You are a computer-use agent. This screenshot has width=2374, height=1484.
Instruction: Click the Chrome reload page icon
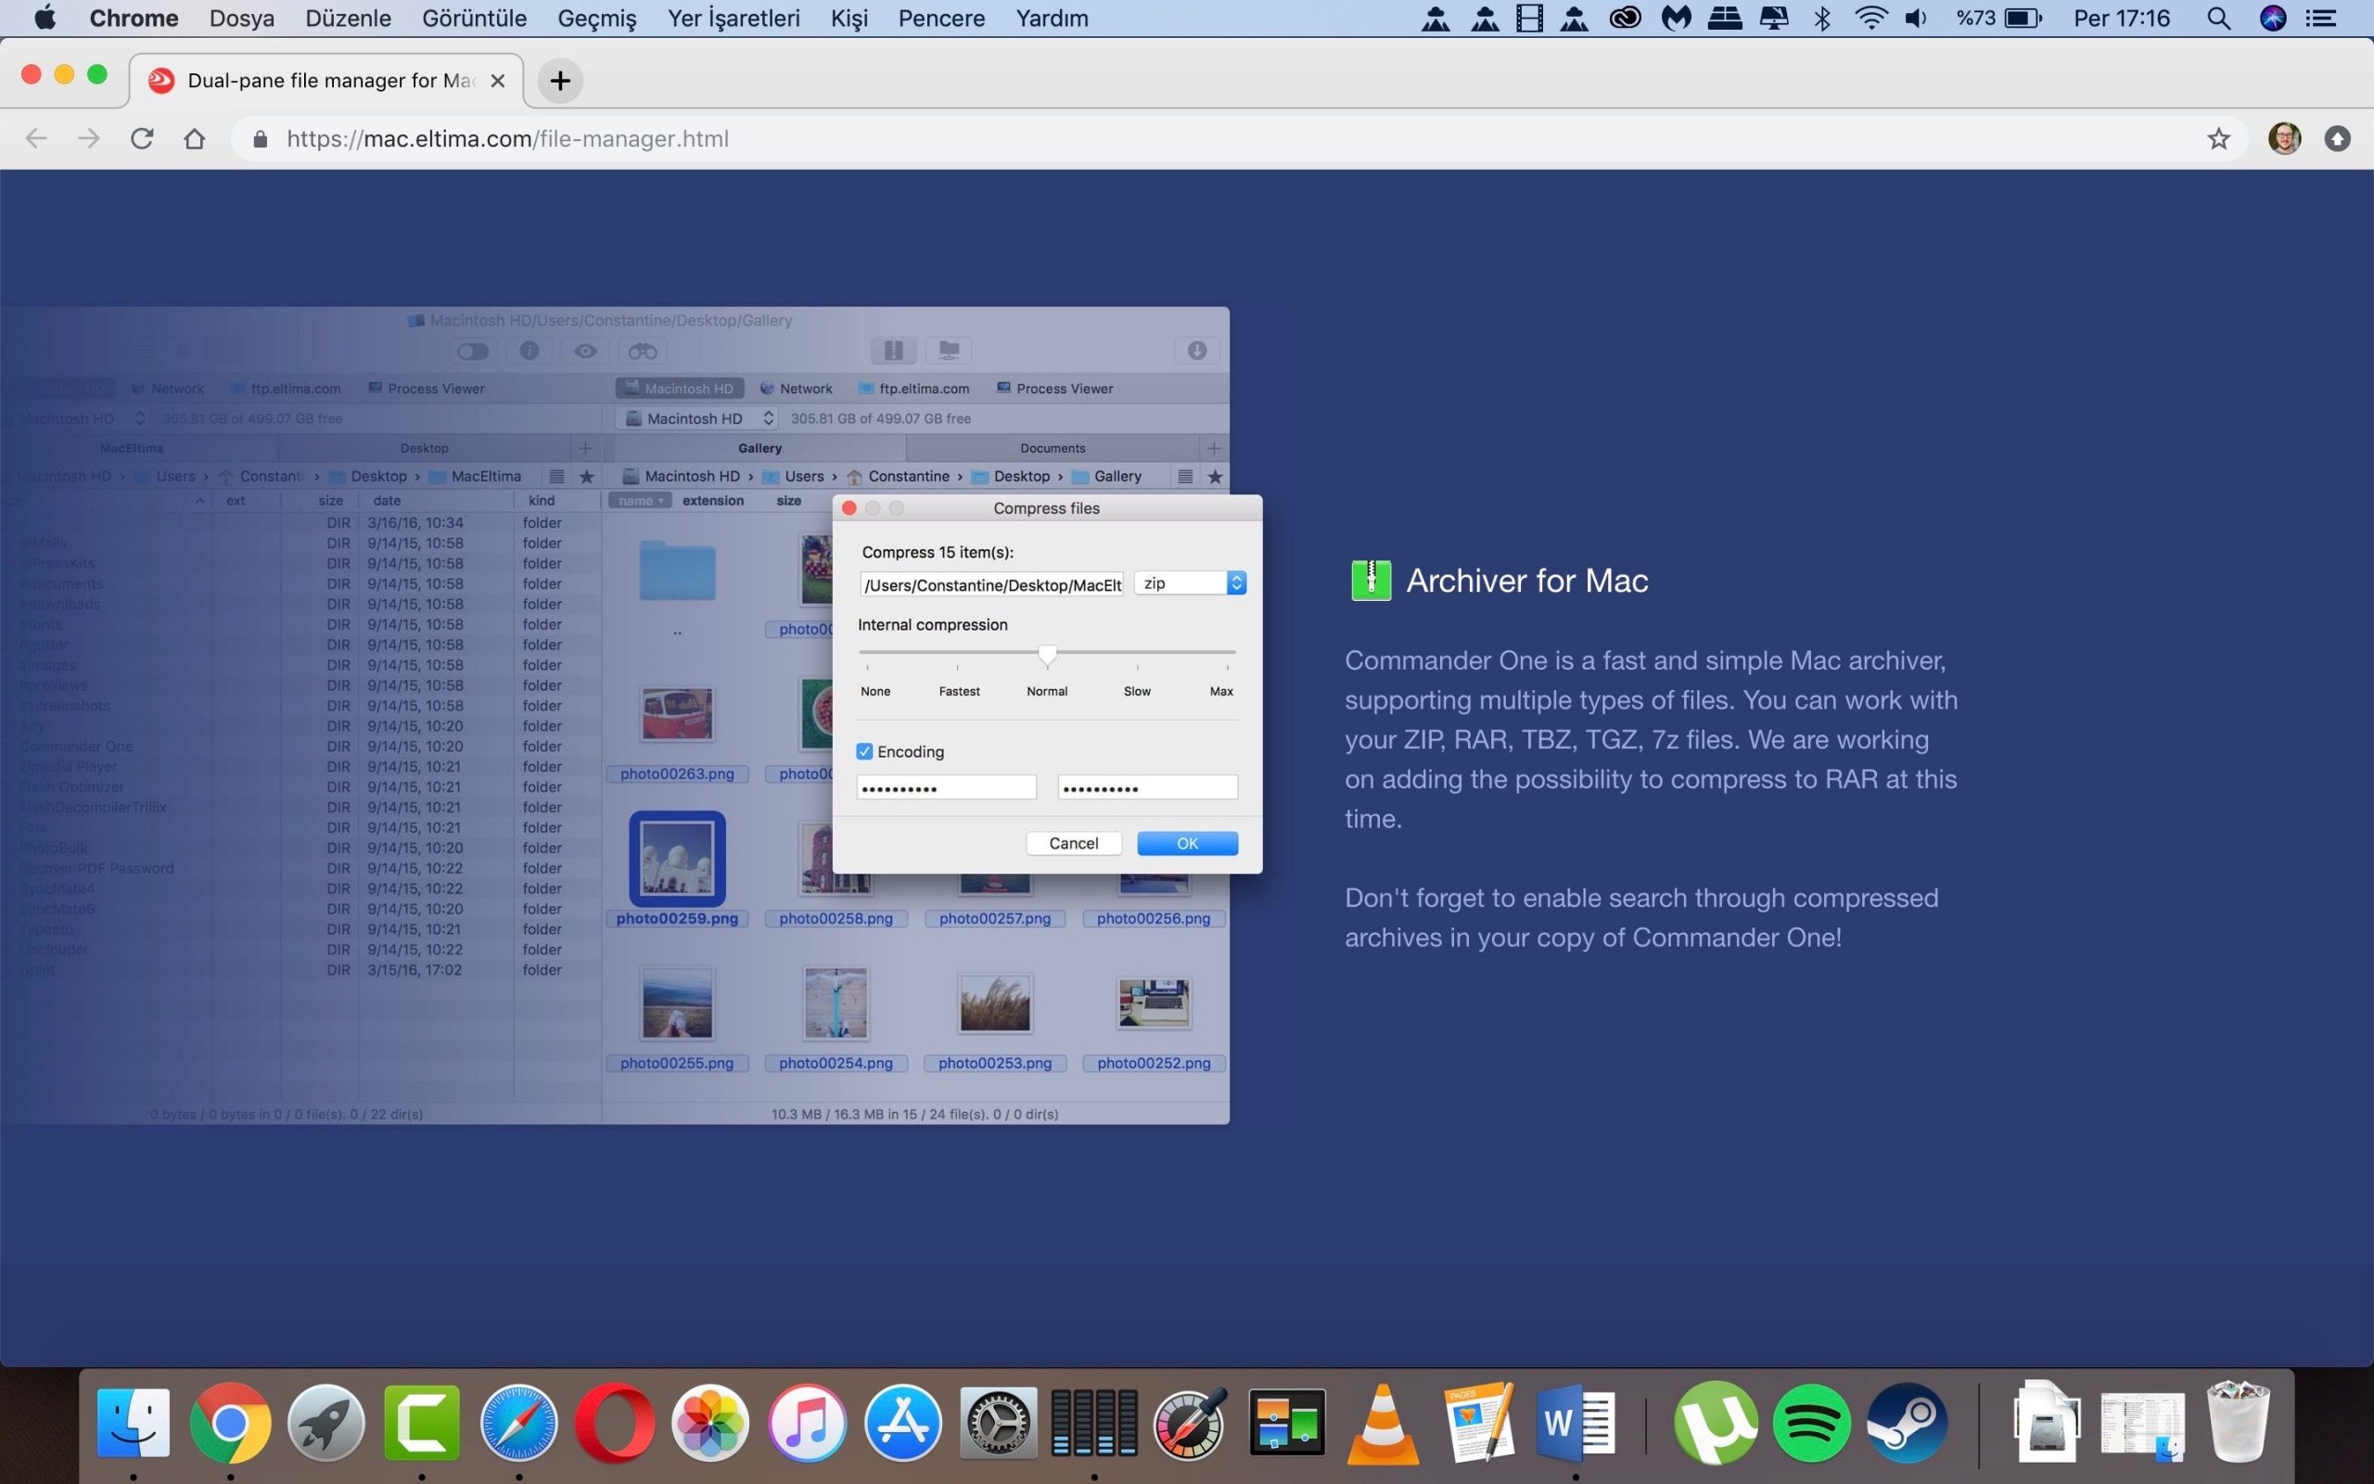click(142, 138)
